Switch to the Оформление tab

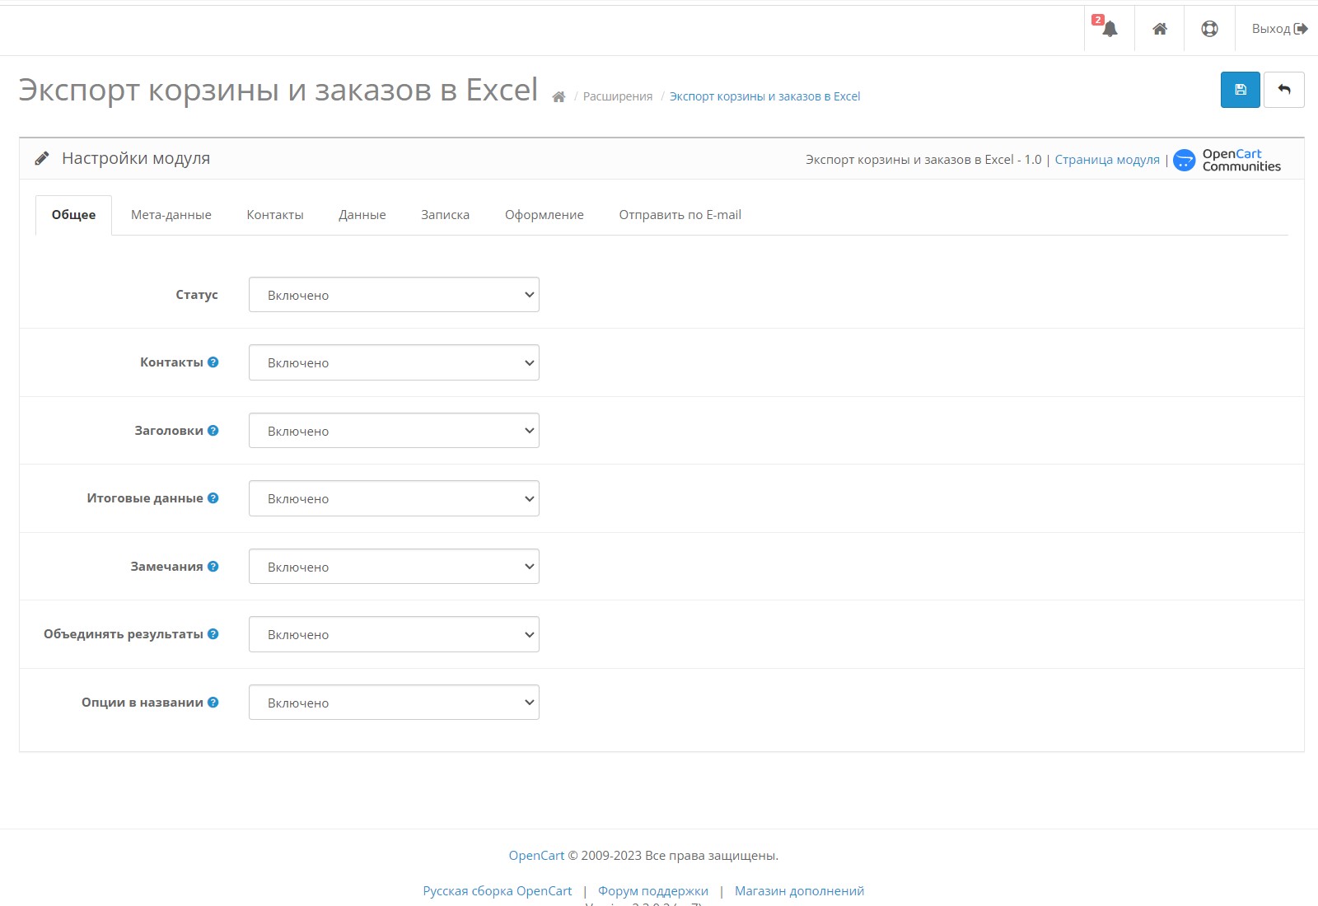(x=544, y=215)
